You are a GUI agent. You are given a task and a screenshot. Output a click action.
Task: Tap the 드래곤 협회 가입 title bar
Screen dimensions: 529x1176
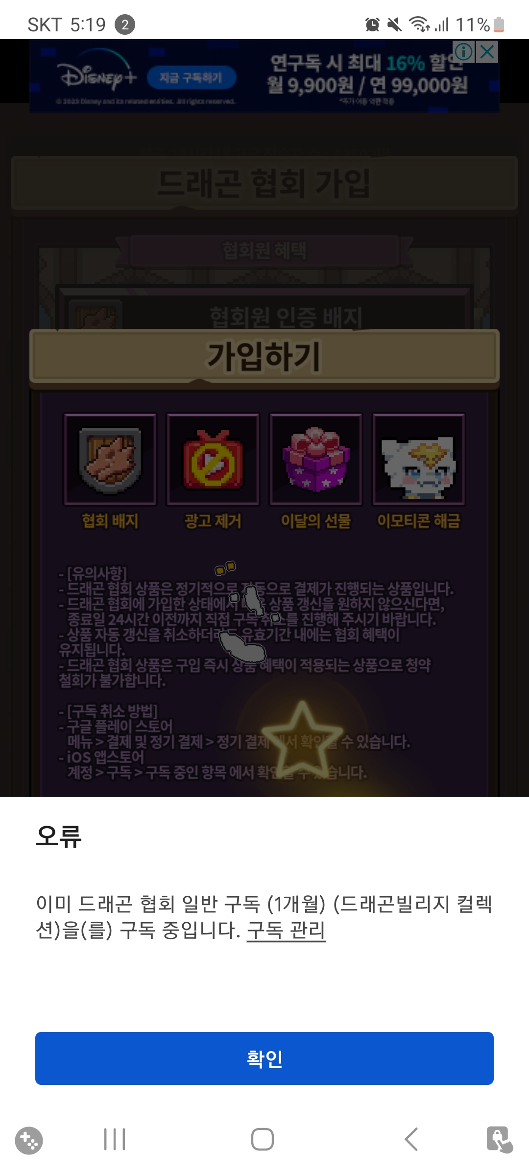(x=264, y=183)
